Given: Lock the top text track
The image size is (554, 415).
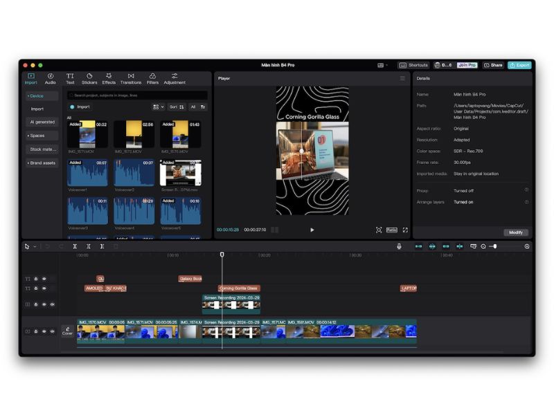Looking at the screenshot, I should [x=36, y=279].
